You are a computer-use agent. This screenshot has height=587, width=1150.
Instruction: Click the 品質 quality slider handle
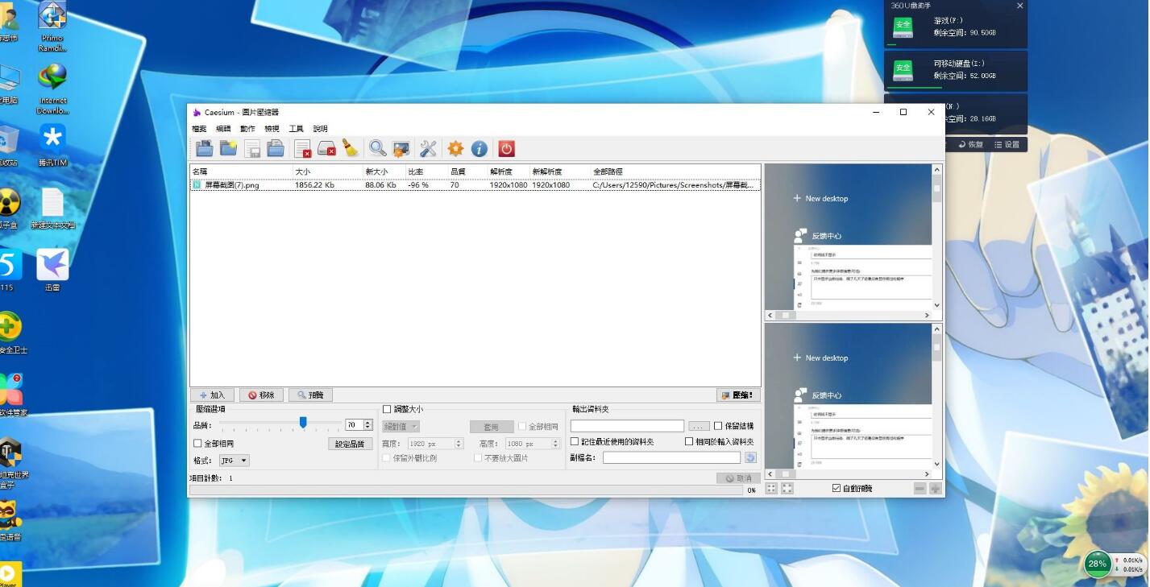(303, 422)
